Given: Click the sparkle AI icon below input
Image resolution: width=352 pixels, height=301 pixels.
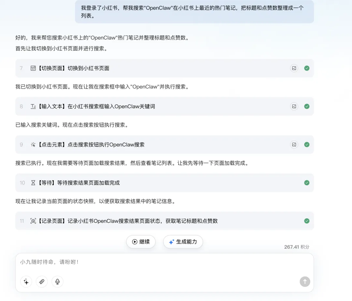Looking at the screenshot, I should [x=26, y=281].
